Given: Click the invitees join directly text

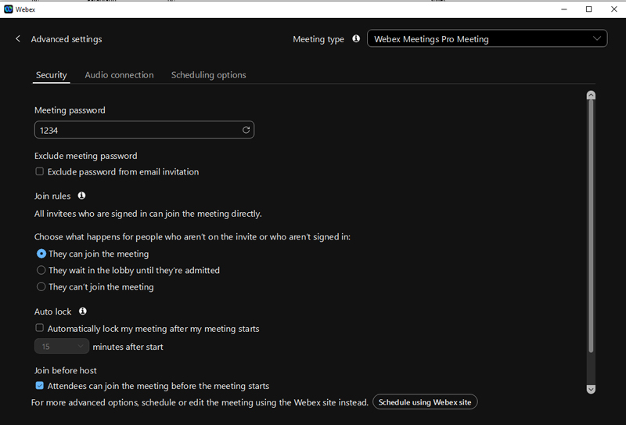Looking at the screenshot, I should tap(148, 214).
